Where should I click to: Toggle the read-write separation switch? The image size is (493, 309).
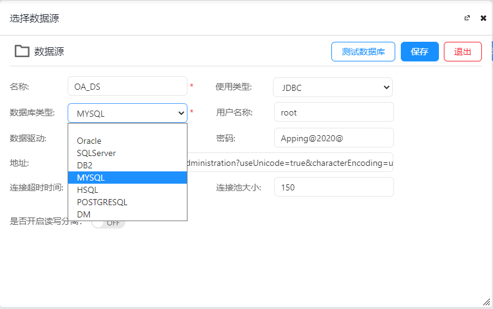pos(108,223)
